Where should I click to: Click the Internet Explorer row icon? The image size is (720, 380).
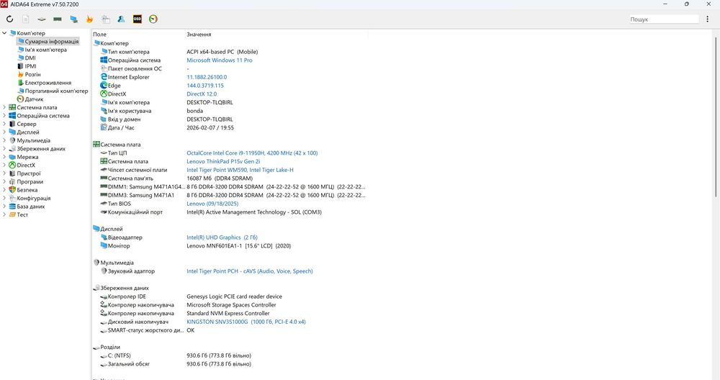point(104,77)
